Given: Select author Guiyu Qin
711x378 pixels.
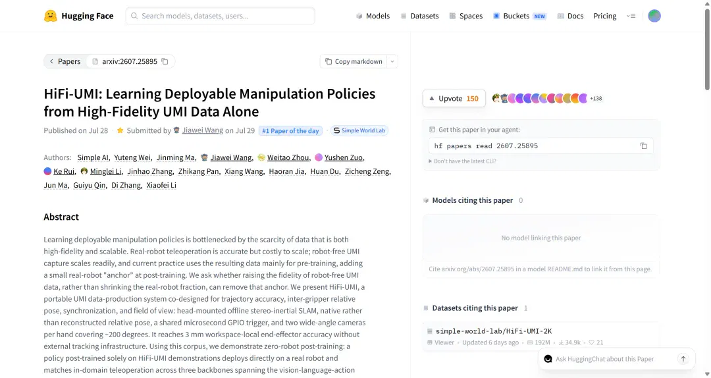Looking at the screenshot, I should pyautogui.click(x=90, y=184).
